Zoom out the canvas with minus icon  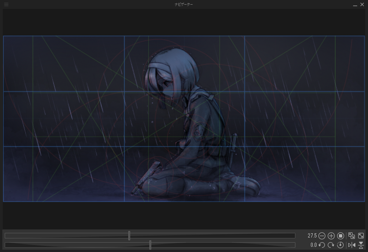click(x=322, y=236)
